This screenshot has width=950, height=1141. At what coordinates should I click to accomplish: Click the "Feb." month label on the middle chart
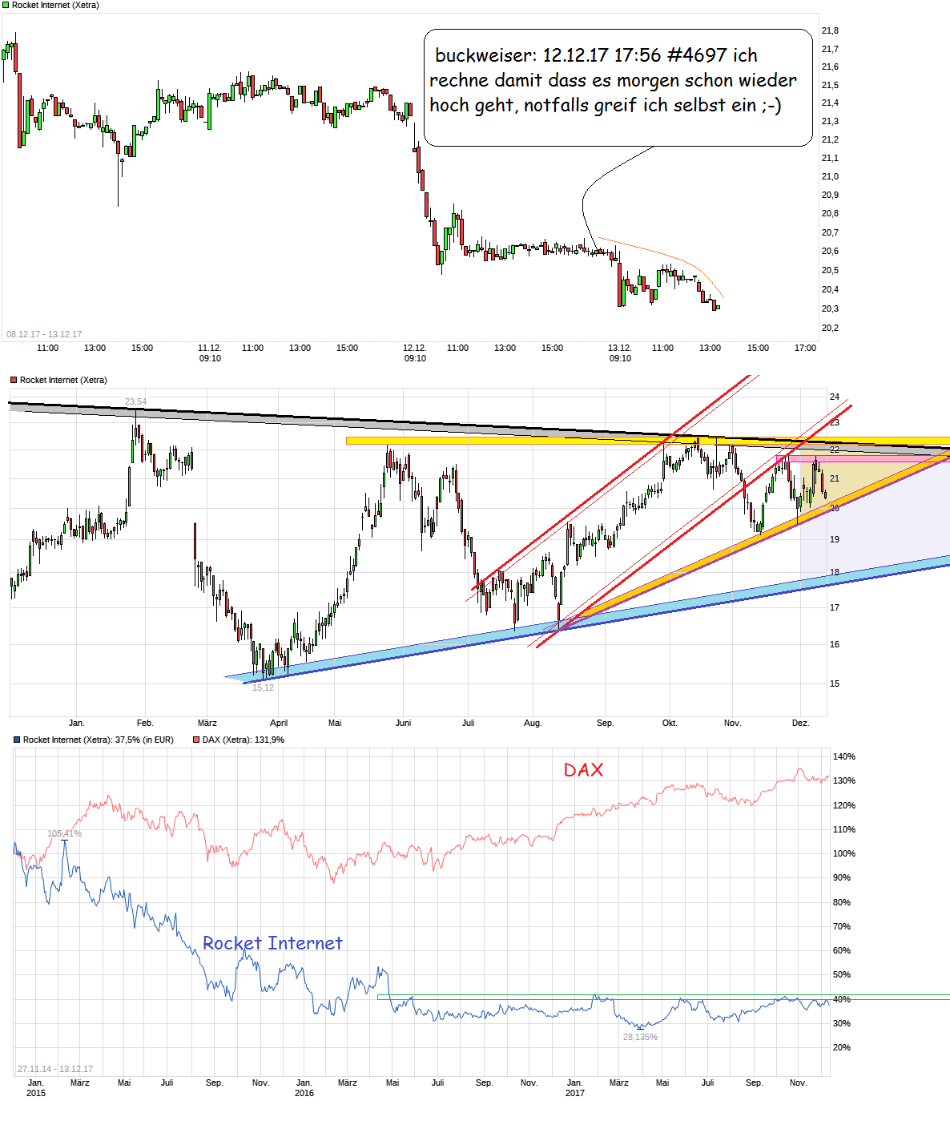click(x=145, y=723)
